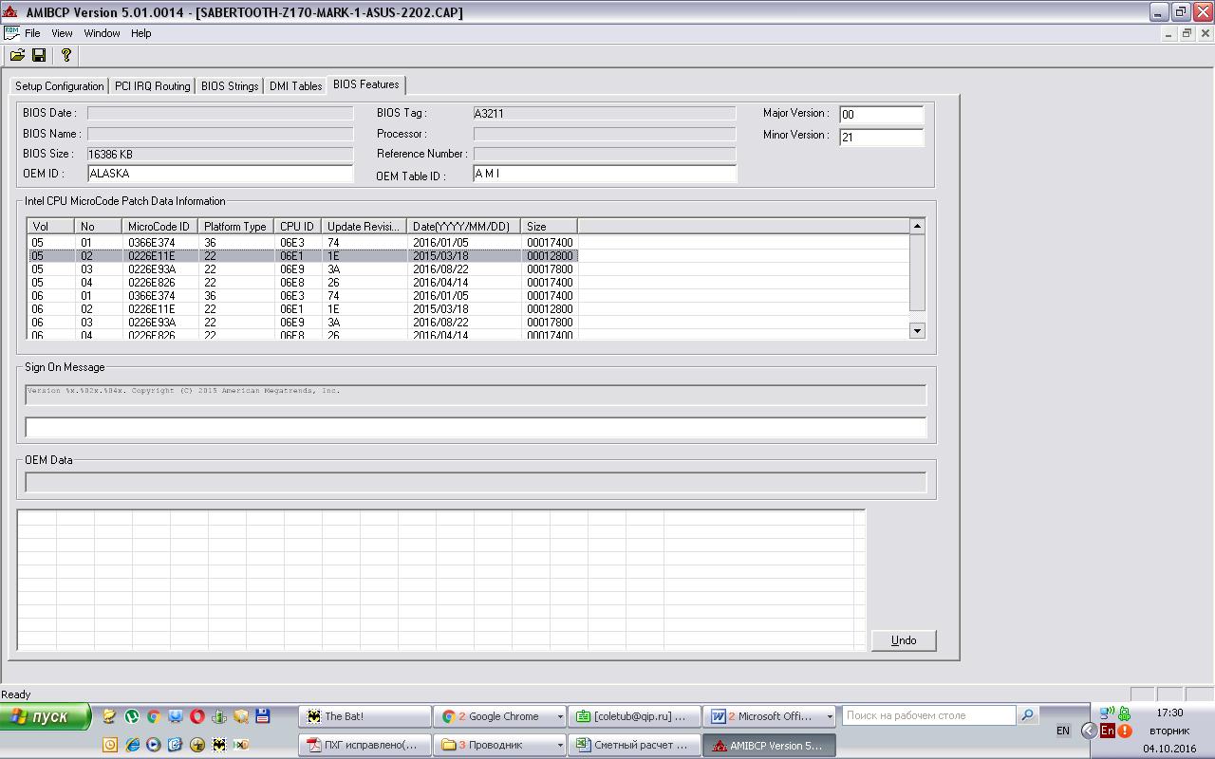The width and height of the screenshot is (1215, 759).
Task: Click the пуск Start button
Action: click(x=46, y=716)
